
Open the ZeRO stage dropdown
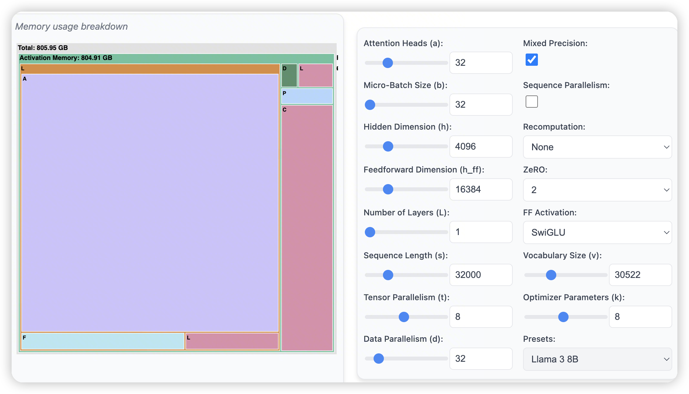tap(597, 190)
